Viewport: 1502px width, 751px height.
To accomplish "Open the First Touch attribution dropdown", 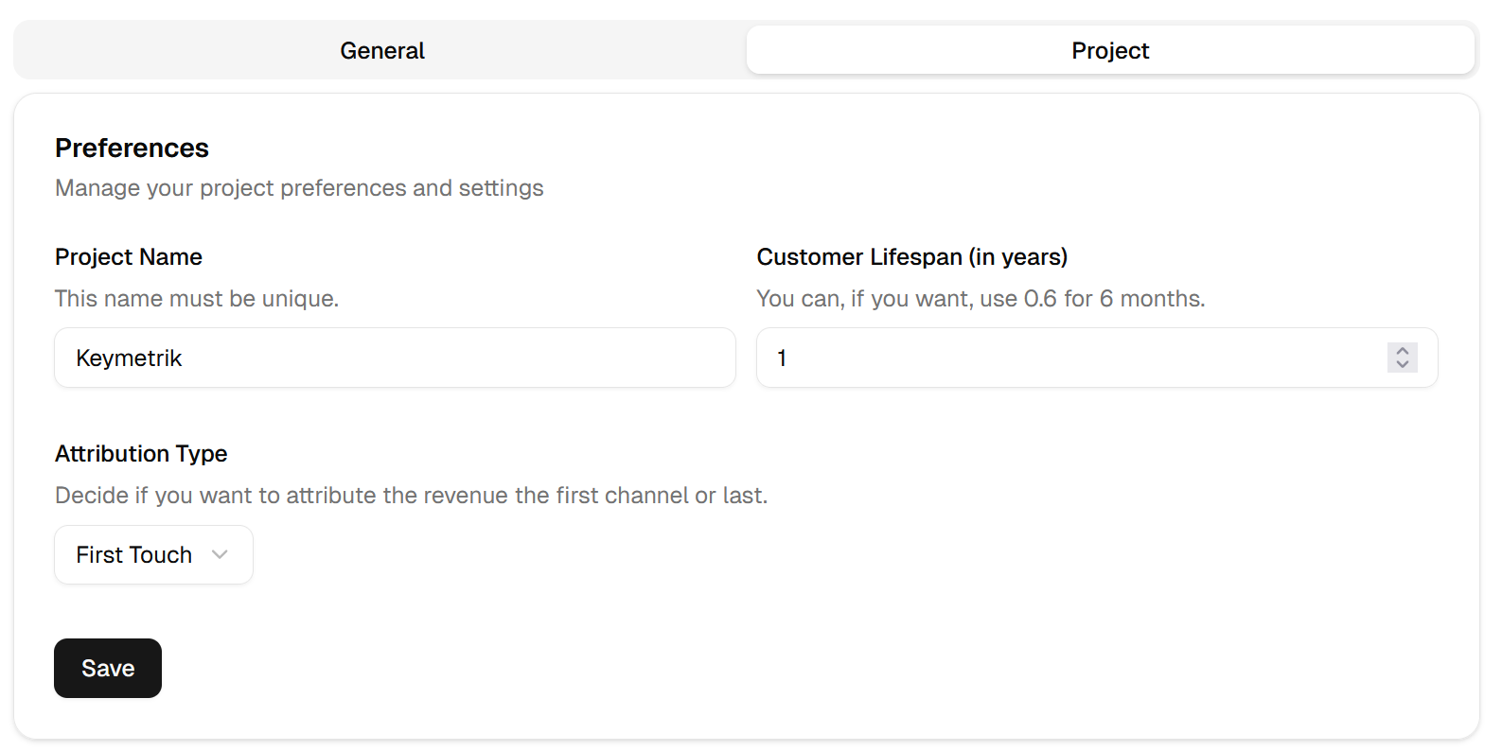I will (x=153, y=555).
